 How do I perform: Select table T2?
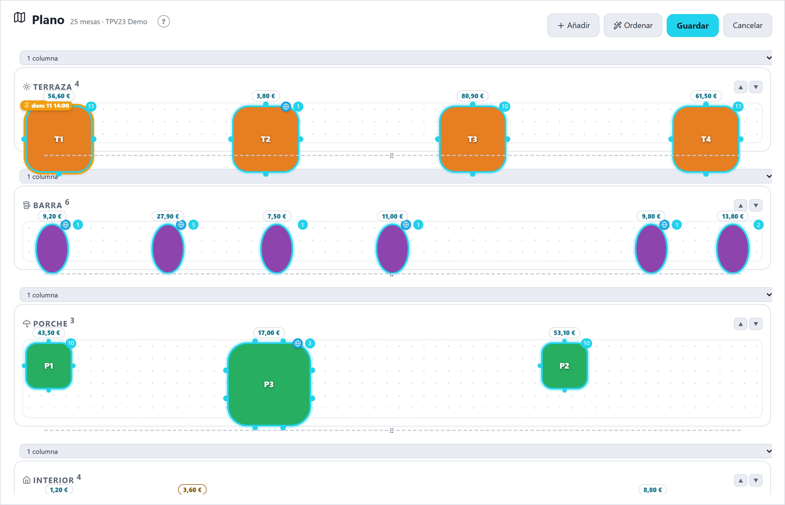coord(265,139)
